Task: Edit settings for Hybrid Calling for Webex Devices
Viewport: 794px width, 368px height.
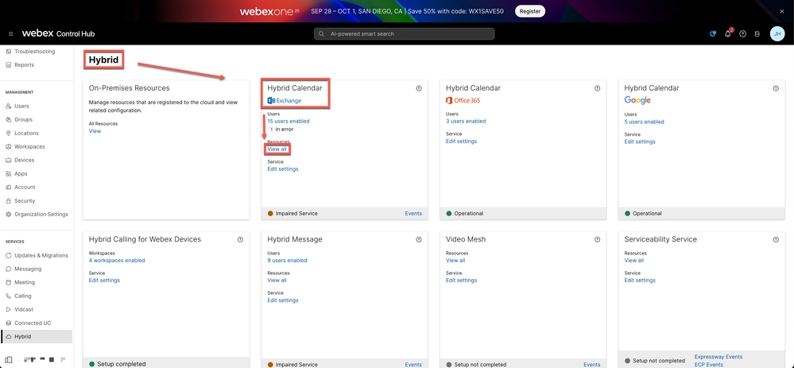Action: [104, 281]
